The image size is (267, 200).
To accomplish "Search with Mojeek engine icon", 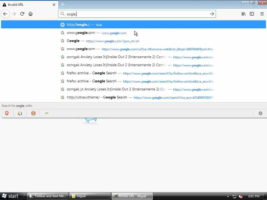I will 47,113.
